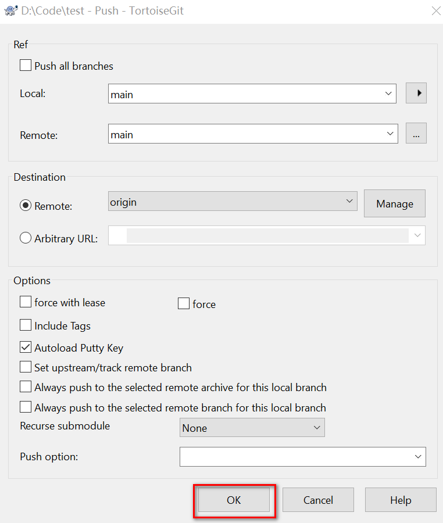Open the Local branch dropdown

(x=388, y=94)
